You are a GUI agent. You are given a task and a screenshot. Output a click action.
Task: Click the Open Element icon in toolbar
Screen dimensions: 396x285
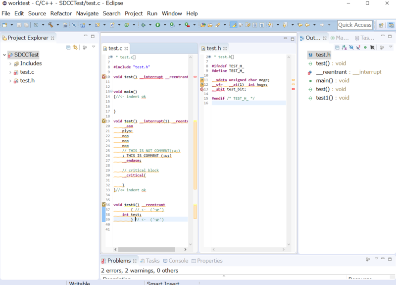tap(203, 25)
